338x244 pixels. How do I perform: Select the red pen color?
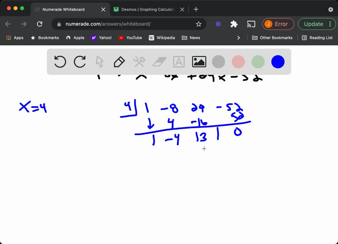(x=238, y=61)
